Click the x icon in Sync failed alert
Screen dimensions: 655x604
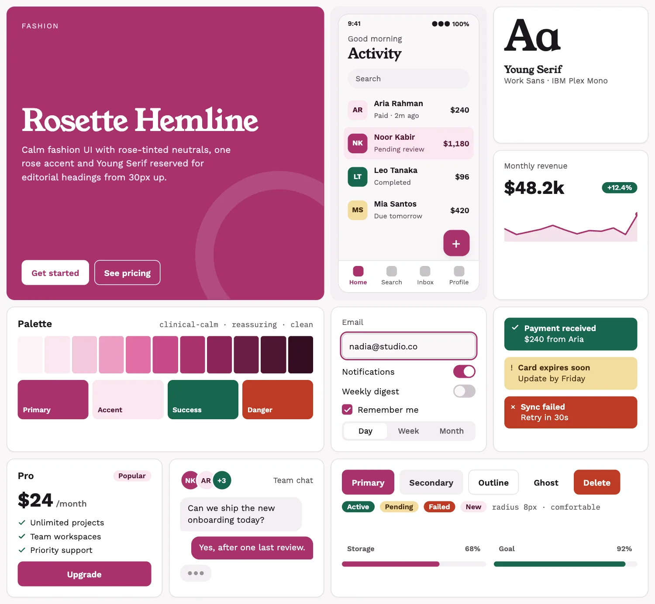coord(513,407)
